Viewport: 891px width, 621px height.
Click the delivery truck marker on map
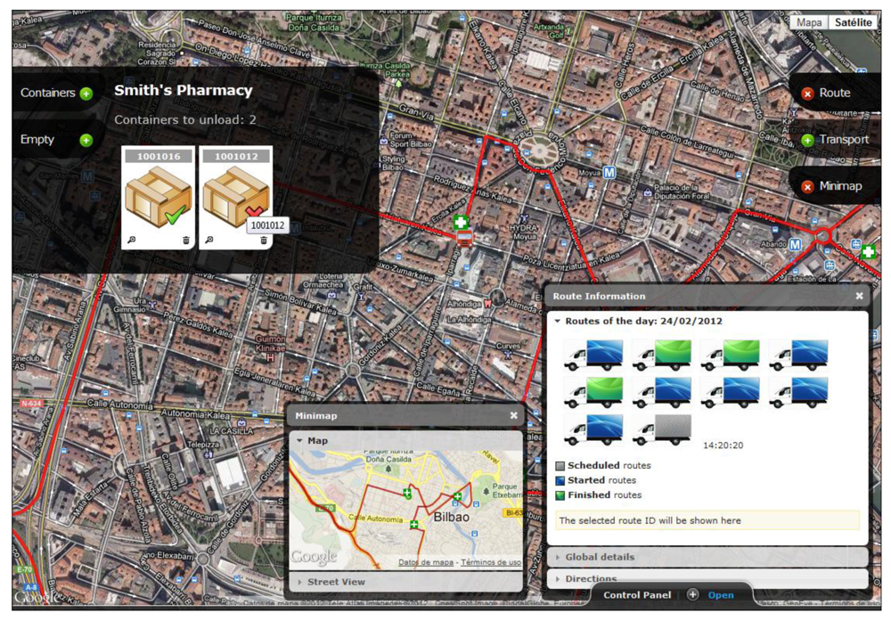pos(464,239)
